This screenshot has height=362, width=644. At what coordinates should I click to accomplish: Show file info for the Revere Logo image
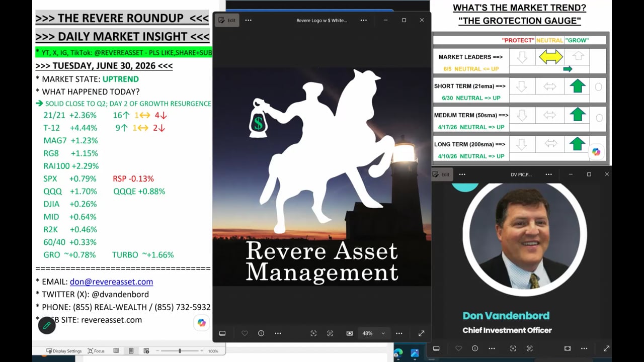tap(261, 333)
